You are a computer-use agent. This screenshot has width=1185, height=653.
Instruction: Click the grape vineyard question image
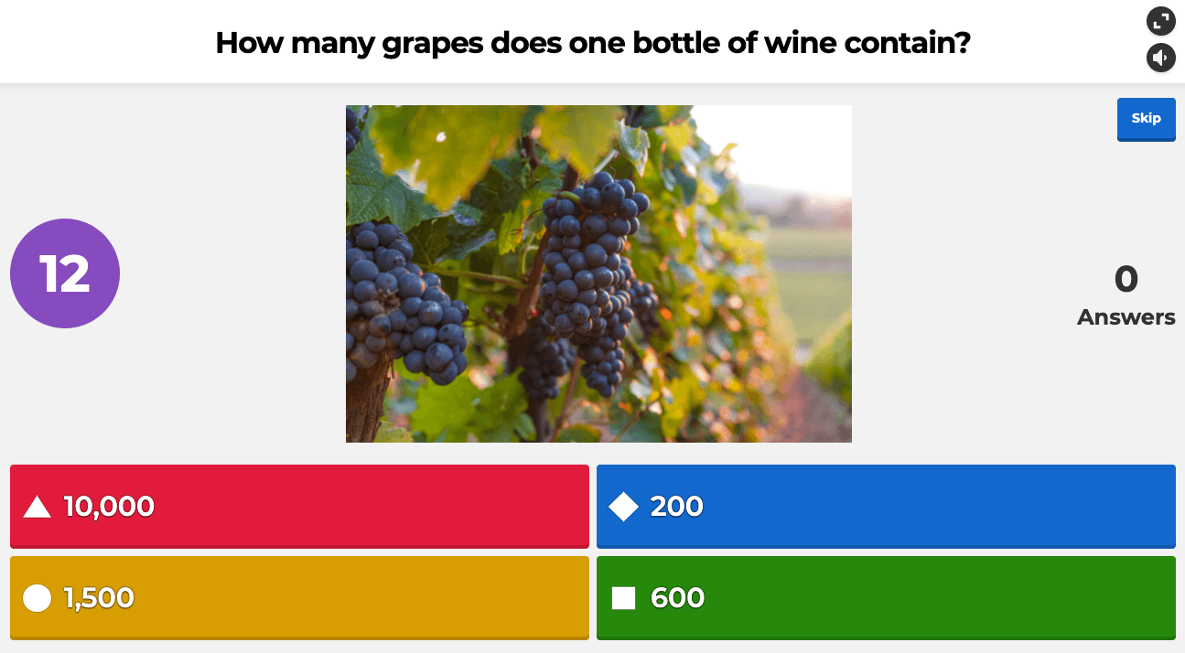coord(598,273)
